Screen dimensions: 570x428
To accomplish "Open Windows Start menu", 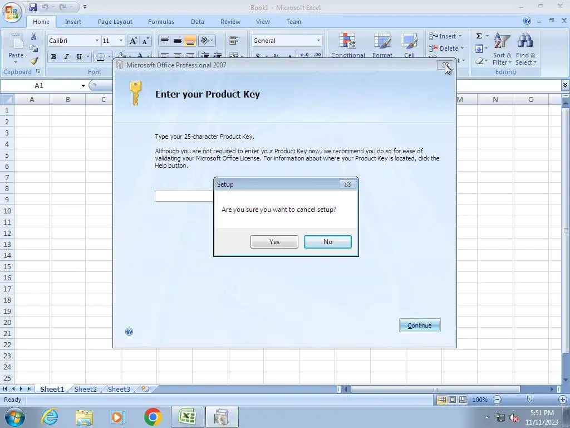I will pyautogui.click(x=14, y=417).
